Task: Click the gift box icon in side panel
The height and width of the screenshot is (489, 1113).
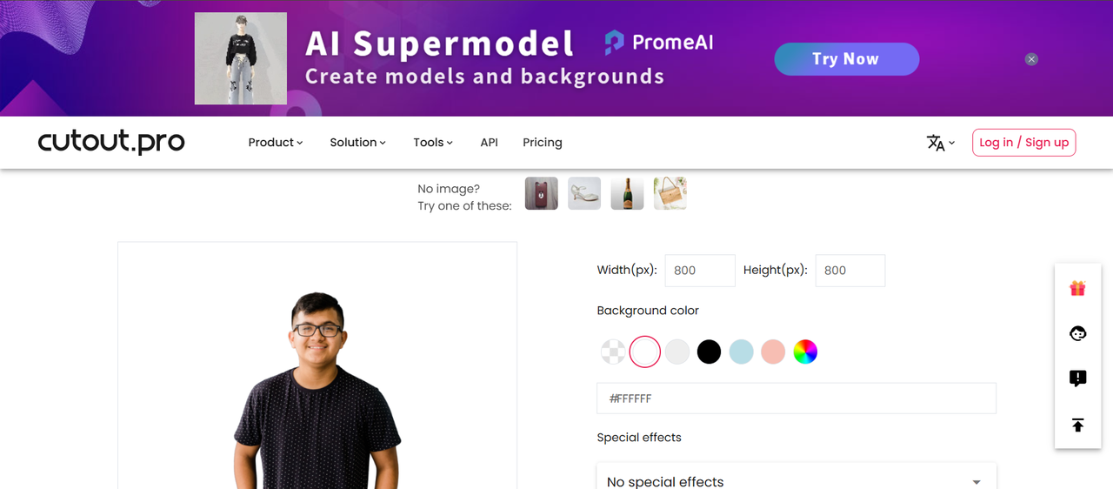Action: tap(1077, 289)
